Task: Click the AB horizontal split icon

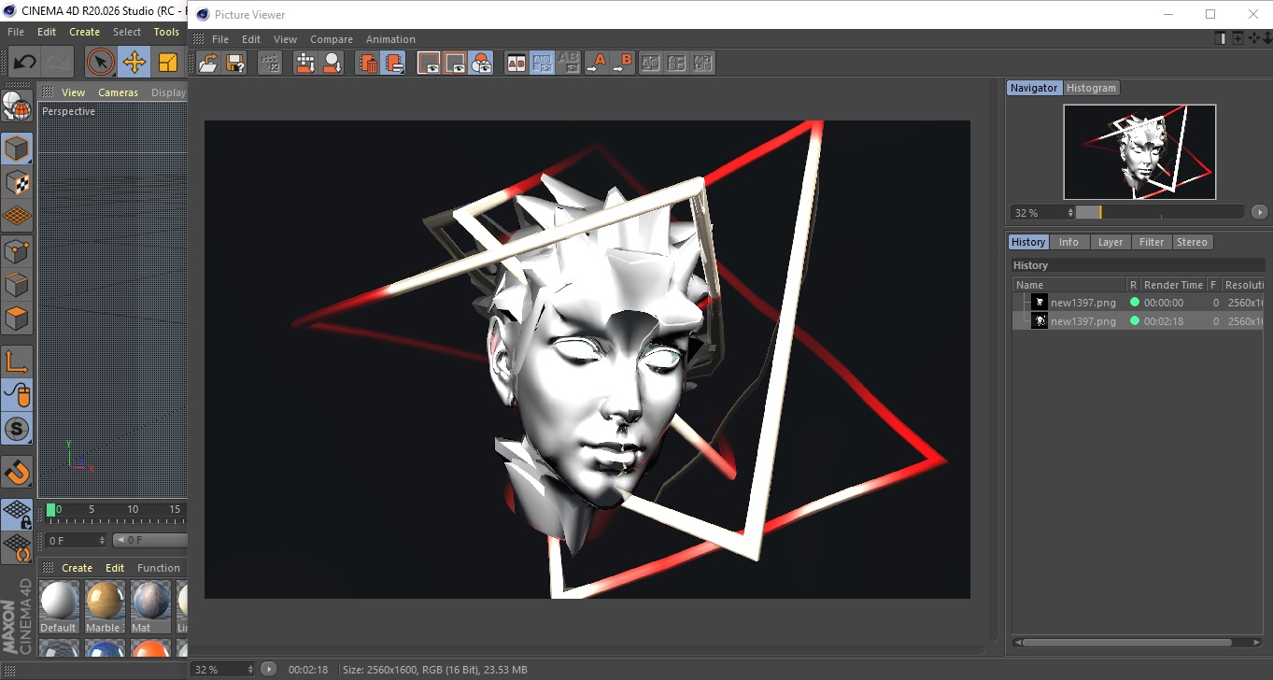Action: pos(677,63)
